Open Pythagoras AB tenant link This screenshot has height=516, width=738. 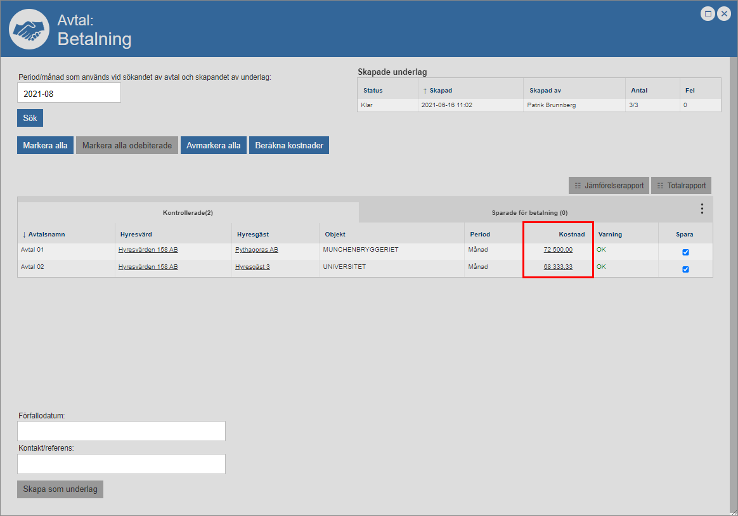point(256,250)
